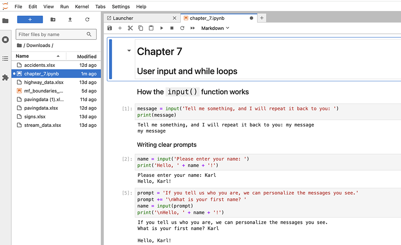Click 'User input and while loops' heading

187,71
